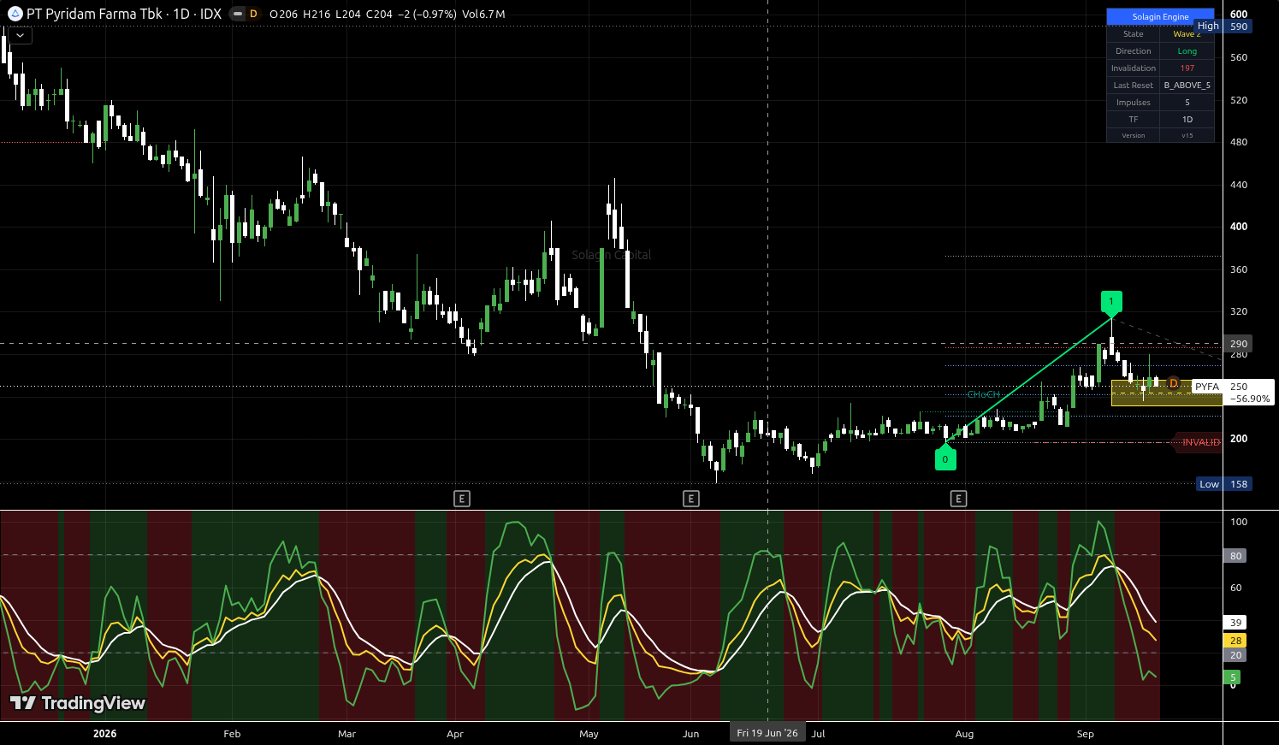The width and height of the screenshot is (1279, 745).
Task: Click the 600 price scale label
Action: 1239,15
